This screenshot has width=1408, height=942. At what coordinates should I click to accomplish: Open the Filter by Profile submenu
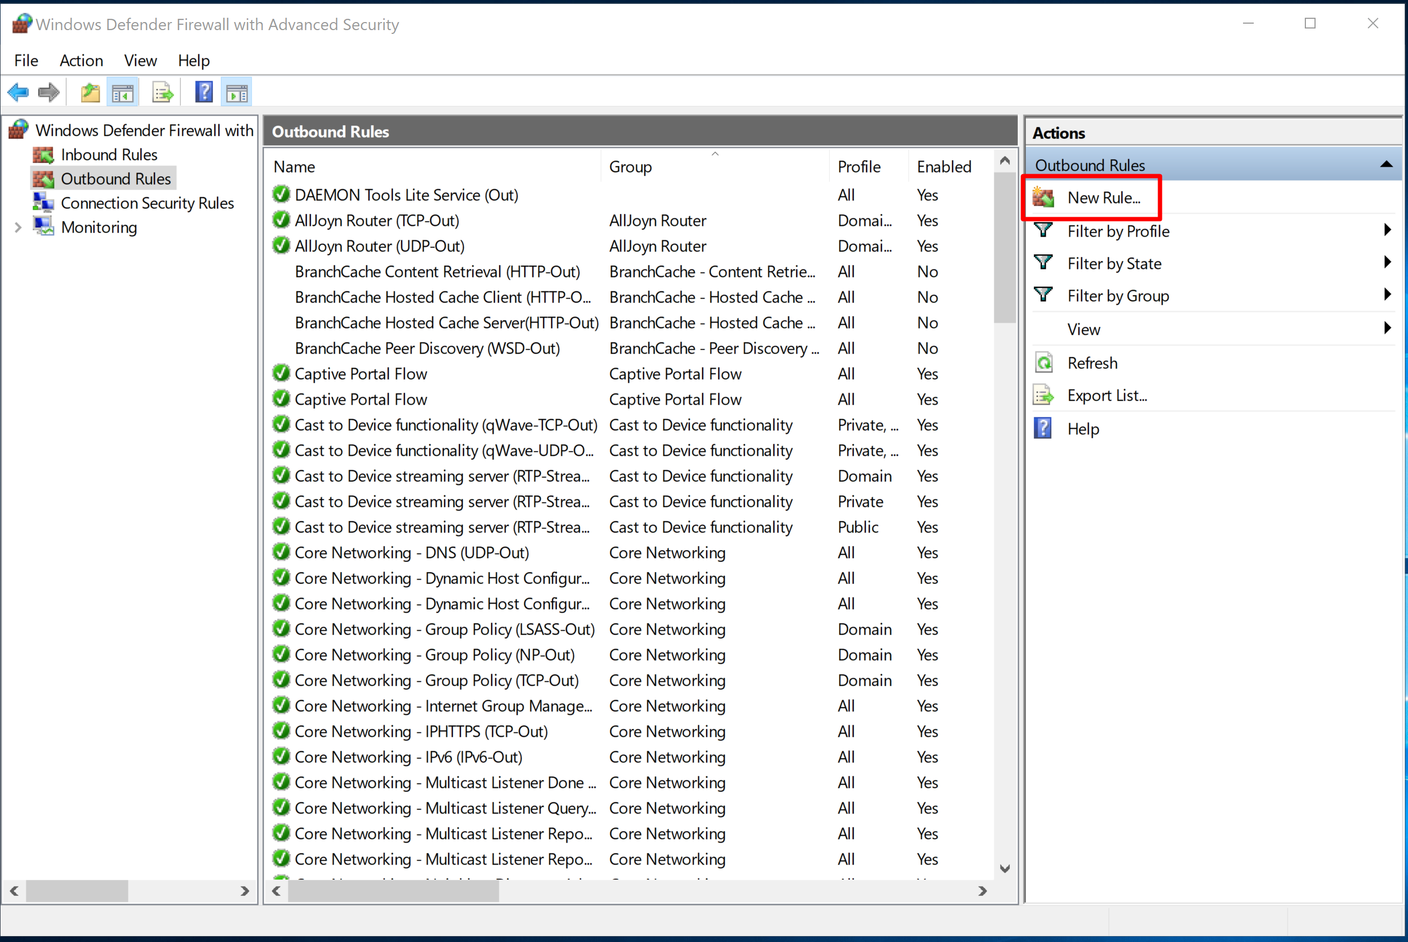(x=1117, y=231)
